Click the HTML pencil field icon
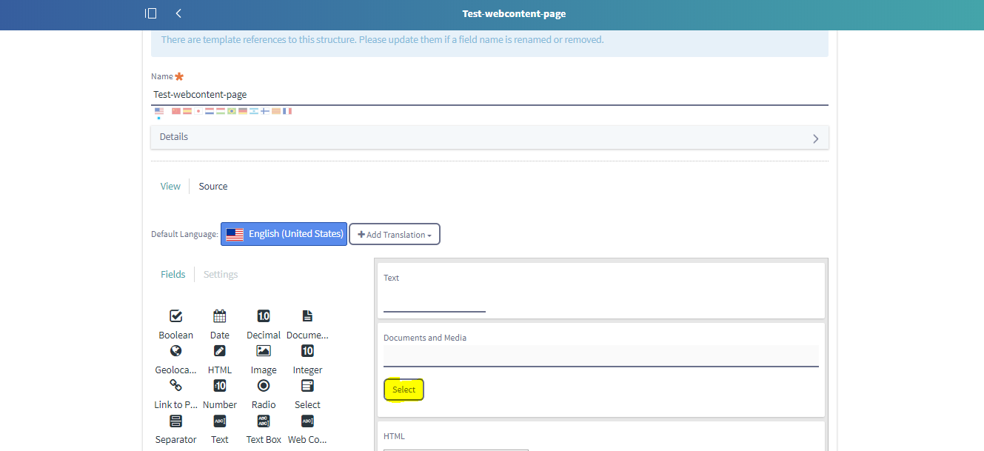This screenshot has height=451, width=984. pos(220,351)
